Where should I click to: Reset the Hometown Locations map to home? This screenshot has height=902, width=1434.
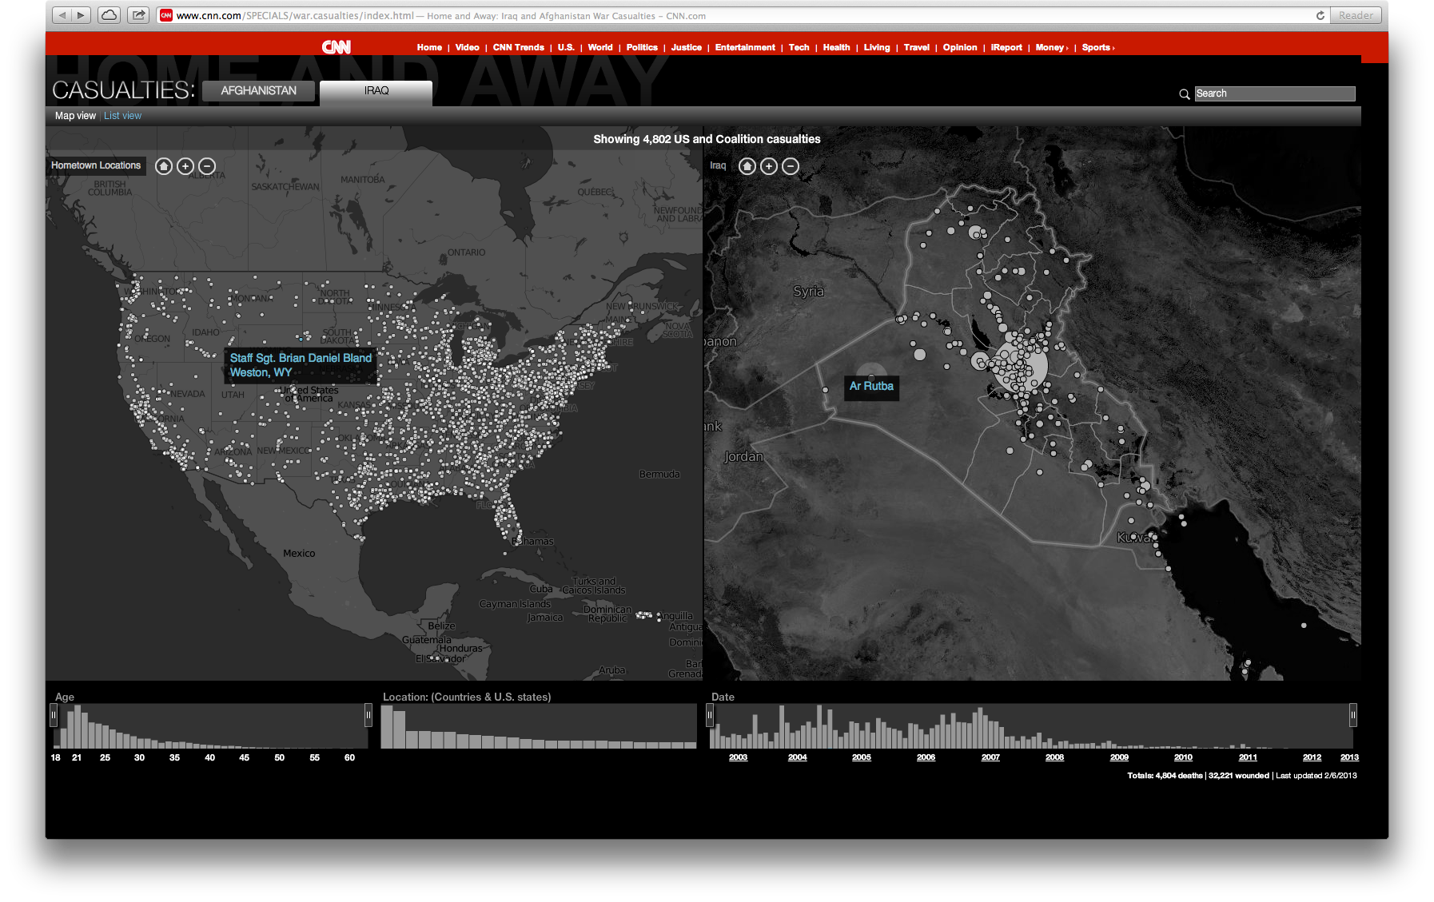coord(164,166)
